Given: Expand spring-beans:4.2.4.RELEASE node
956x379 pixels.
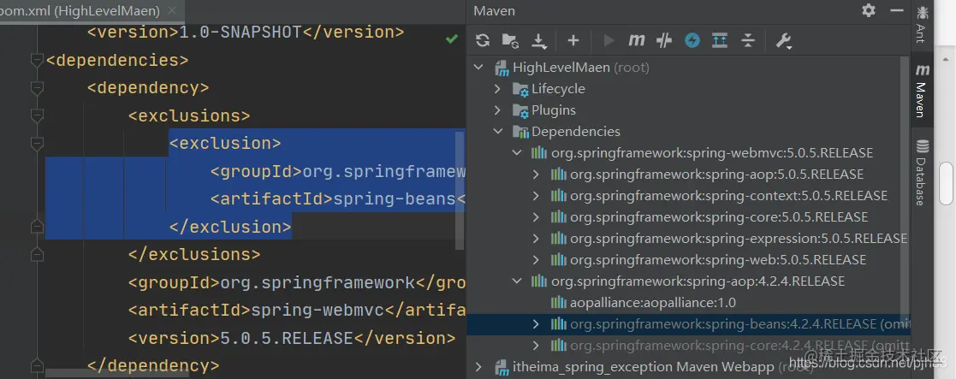Looking at the screenshot, I should (x=536, y=324).
